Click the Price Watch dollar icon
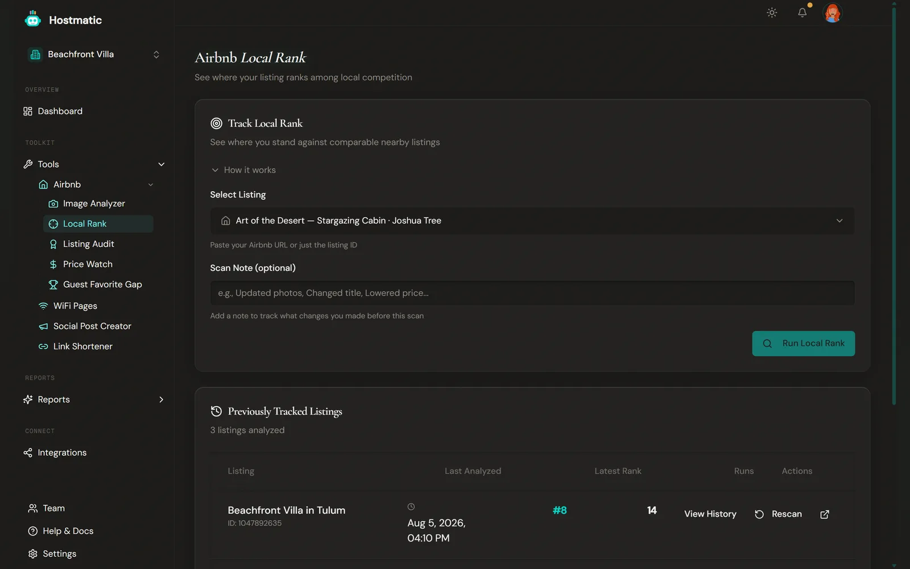 click(x=53, y=265)
